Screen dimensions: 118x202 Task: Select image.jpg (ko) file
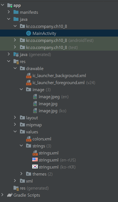click(x=52, y=111)
